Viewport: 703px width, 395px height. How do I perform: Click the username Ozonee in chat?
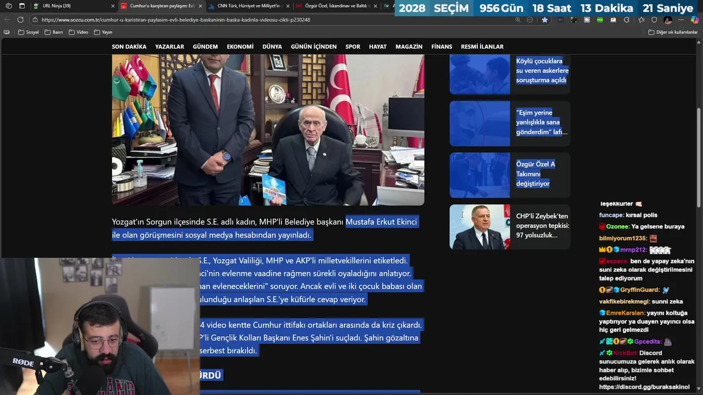617,227
